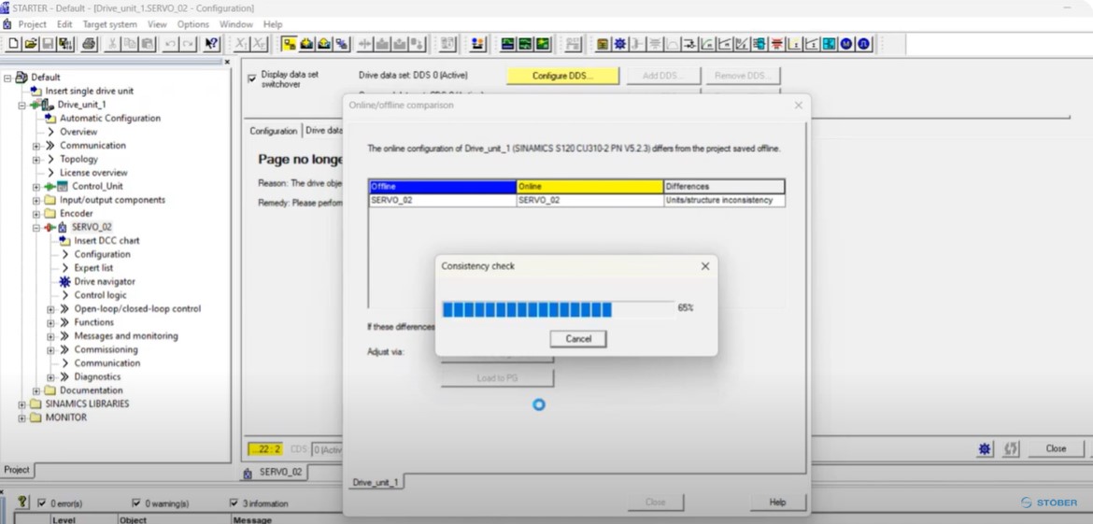
Task: Click the second green function generator icon
Action: click(526, 44)
